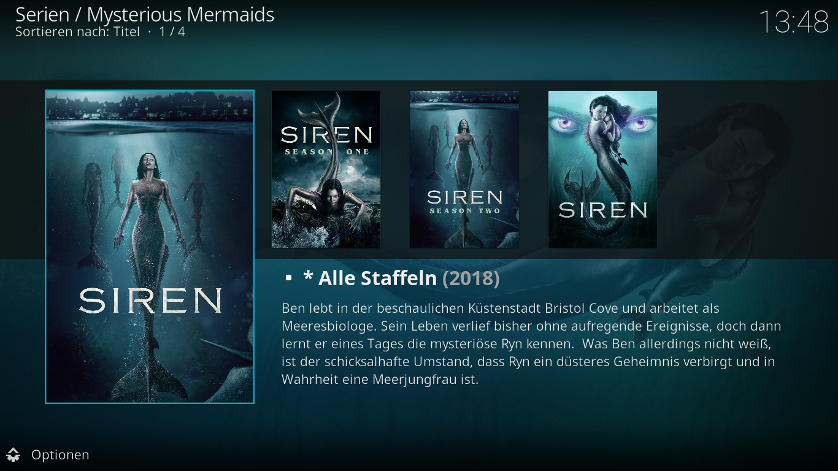Open the Siren Season Two poster
Image resolution: width=838 pixels, height=471 pixels.
pyautogui.click(x=464, y=169)
